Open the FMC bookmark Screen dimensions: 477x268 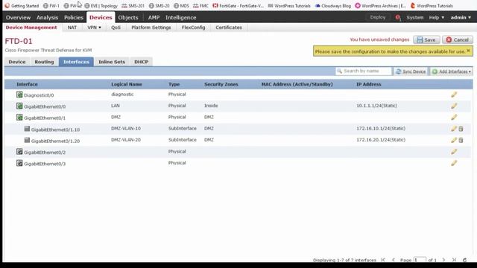200,6
